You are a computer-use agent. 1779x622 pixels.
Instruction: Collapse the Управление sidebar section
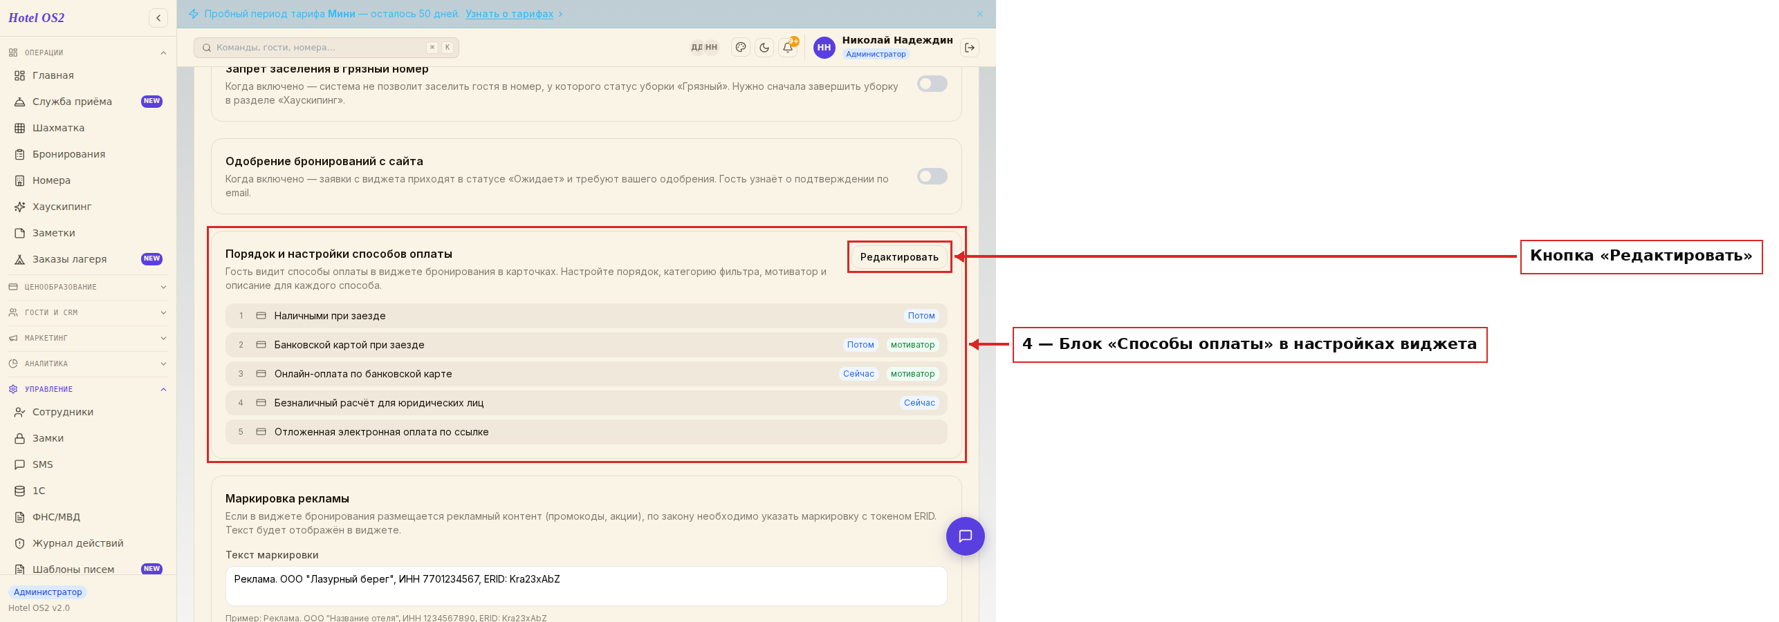88,389
